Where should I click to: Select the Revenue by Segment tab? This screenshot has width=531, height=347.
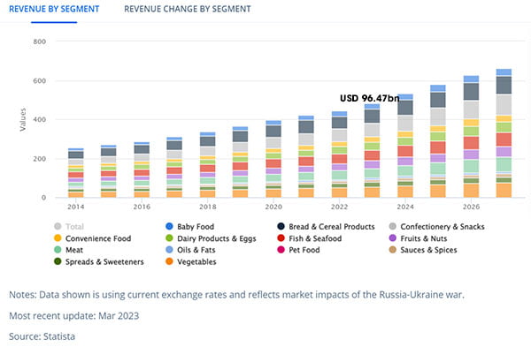pyautogui.click(x=54, y=9)
